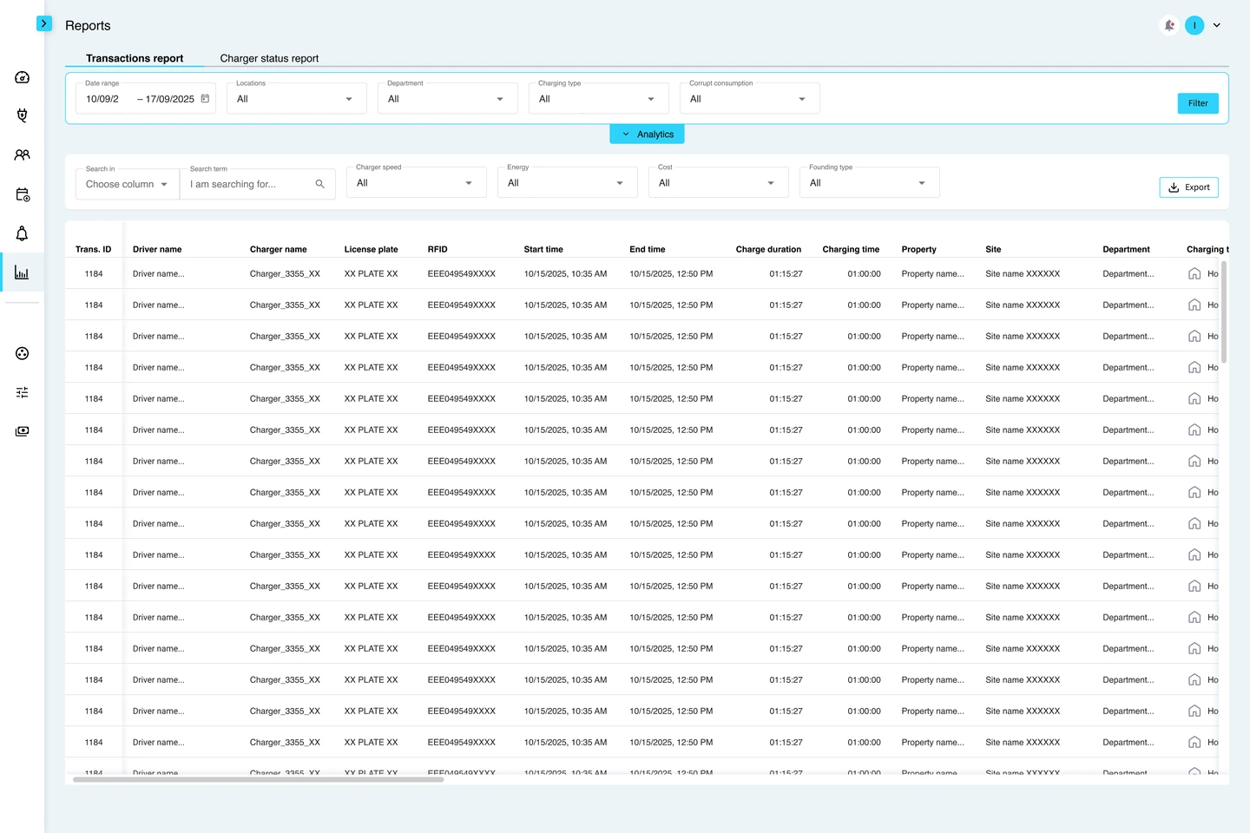This screenshot has width=1250, height=833.
Task: Click the magnifier search icon
Action: (319, 184)
